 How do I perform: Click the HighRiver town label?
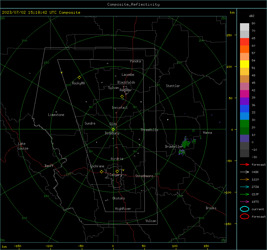click(123, 209)
